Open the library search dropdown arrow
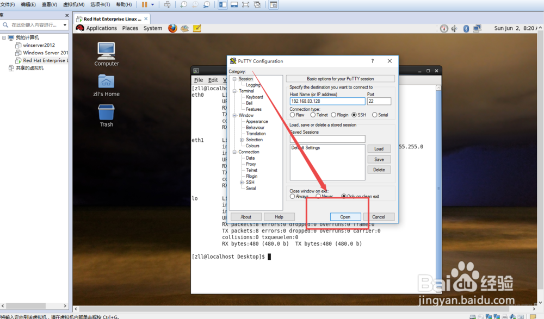Screen dimensions: 544x319 click(x=65, y=25)
